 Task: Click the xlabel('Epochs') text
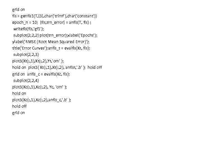pyautogui.click(x=83, y=35)
